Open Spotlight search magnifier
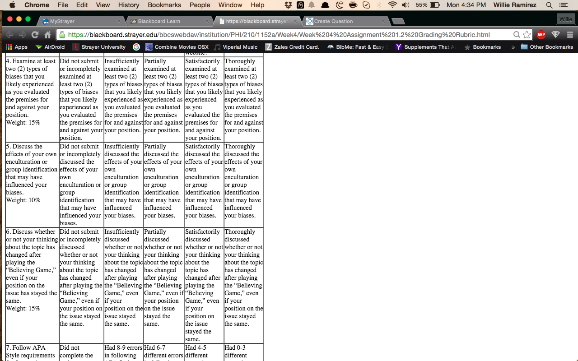 pyautogui.click(x=549, y=5)
